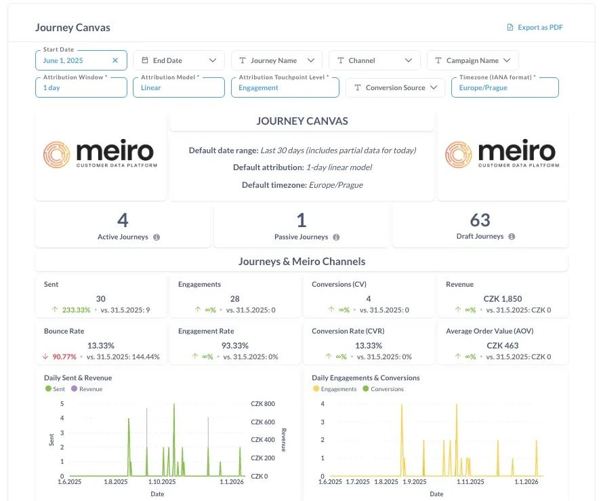
Task: Click the Passive Journeys info icon
Action: (x=336, y=237)
